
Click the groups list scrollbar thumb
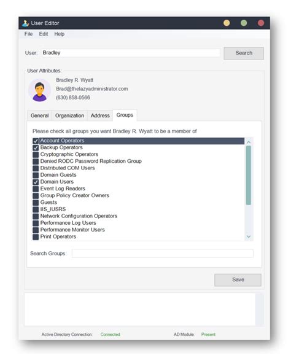click(249, 176)
